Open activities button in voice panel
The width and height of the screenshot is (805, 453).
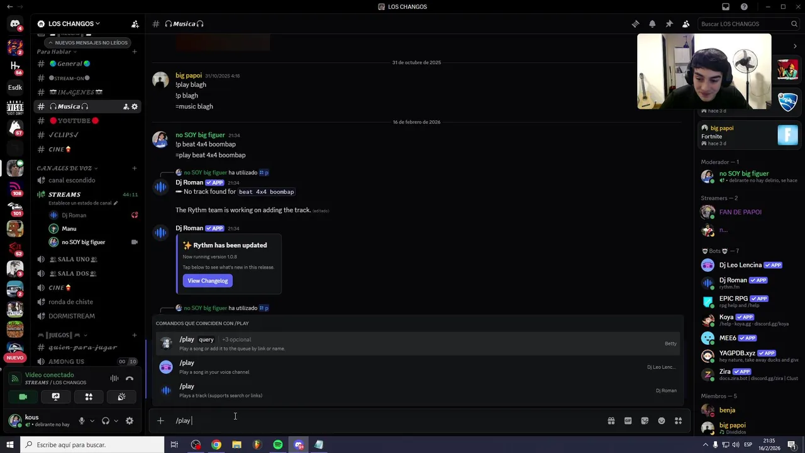click(89, 396)
